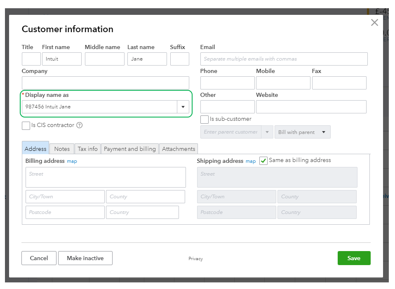
Task: Open the Bill with parent dropdown
Action: (x=302, y=132)
